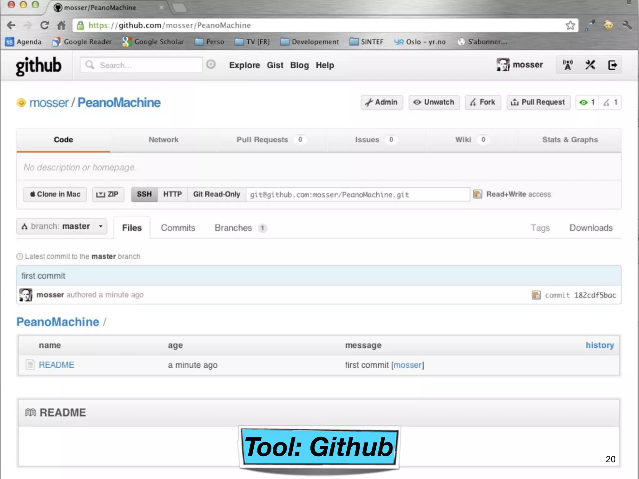Open the browser wrench settings menu
This screenshot has width=639, height=479.
[x=627, y=25]
